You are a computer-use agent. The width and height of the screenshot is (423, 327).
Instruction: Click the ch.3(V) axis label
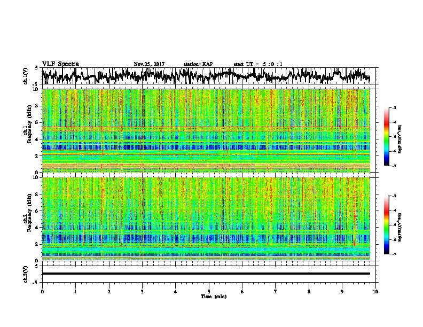click(26, 274)
